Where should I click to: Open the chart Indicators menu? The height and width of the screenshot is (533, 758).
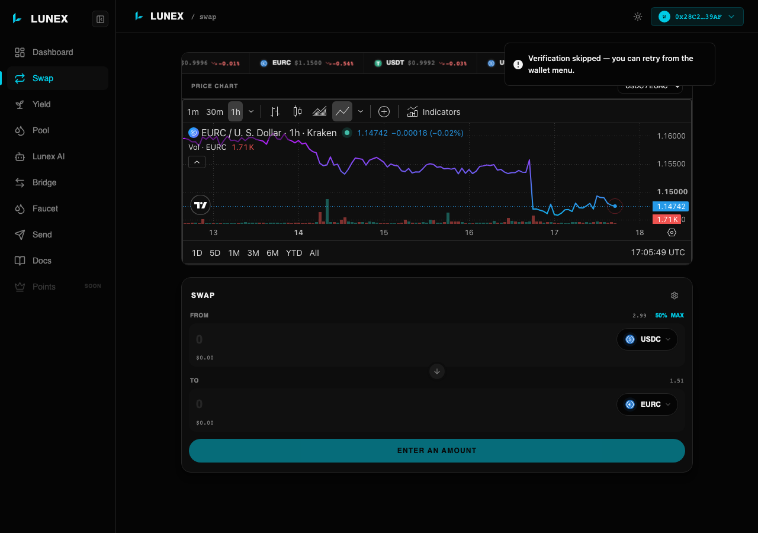pos(433,112)
